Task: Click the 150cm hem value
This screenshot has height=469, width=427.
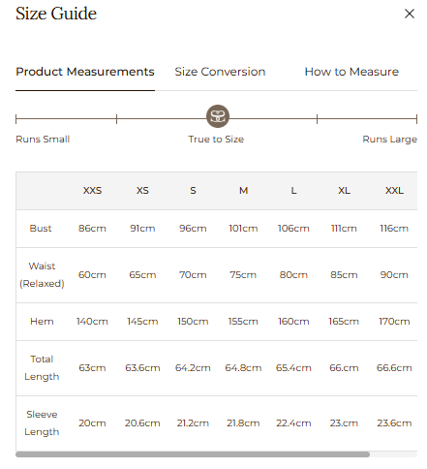Action: pyautogui.click(x=193, y=322)
